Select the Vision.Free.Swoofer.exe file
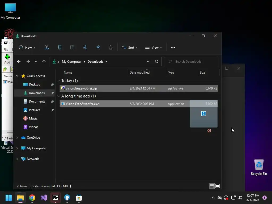The image size is (272, 204). coord(139,104)
